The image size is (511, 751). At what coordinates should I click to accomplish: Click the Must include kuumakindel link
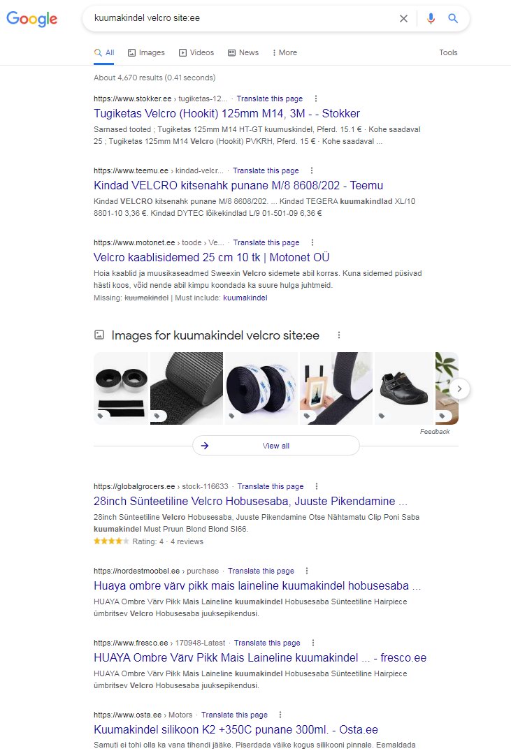245,298
